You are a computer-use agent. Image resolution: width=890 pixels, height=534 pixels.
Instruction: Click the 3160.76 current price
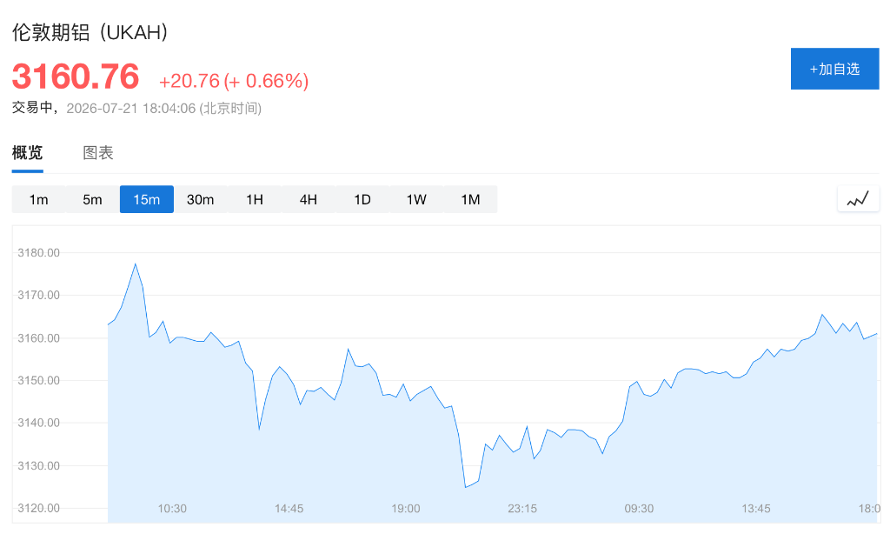tap(76, 77)
